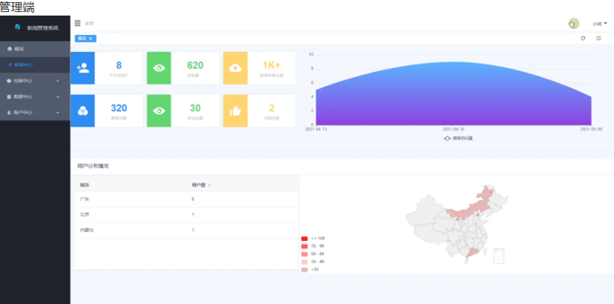Expand the 控制中心 sidebar menu
The height and width of the screenshot is (304, 614).
[x=35, y=81]
